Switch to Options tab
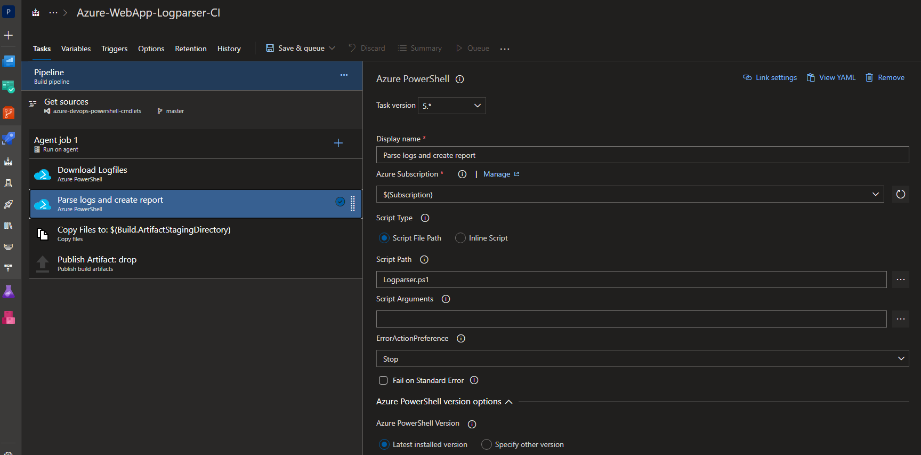The width and height of the screenshot is (921, 455). [151, 49]
